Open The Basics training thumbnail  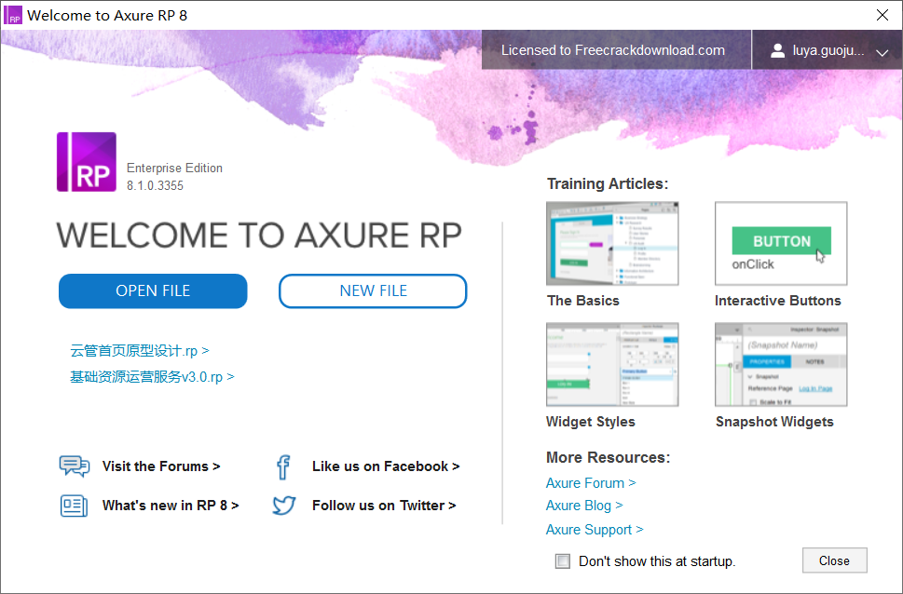[612, 244]
